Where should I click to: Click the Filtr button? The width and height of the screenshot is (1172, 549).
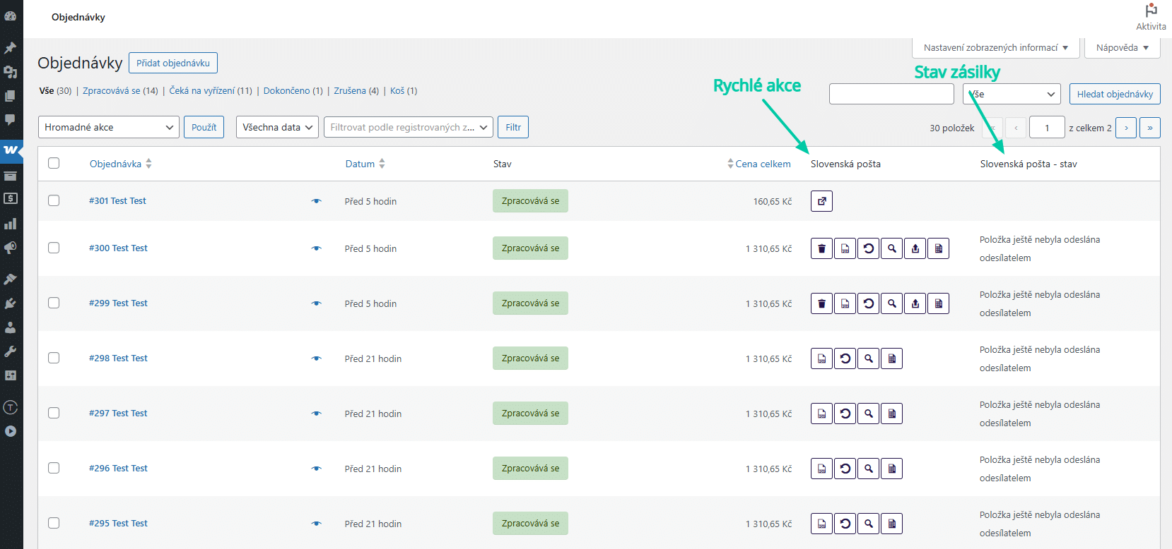(x=513, y=127)
